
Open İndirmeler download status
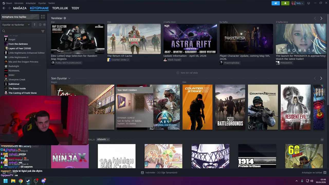point(159,173)
